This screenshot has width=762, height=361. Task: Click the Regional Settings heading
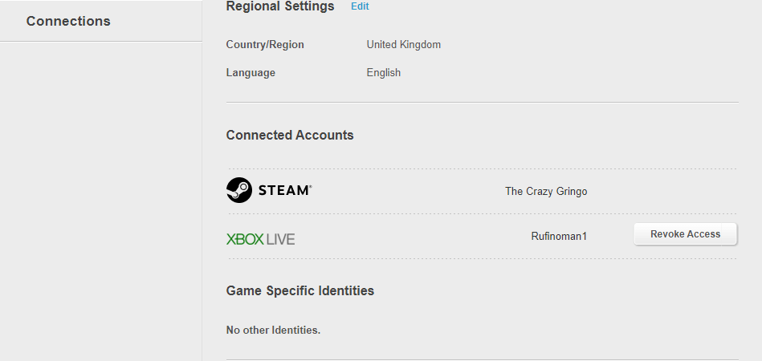coord(280,6)
